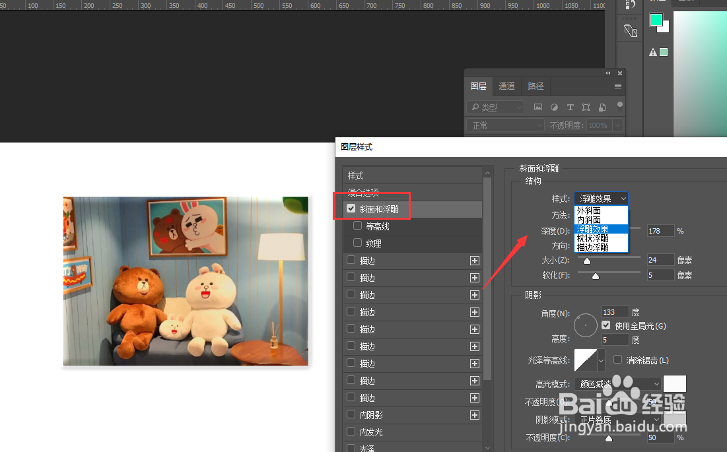Switch to the 图层 tab
The height and width of the screenshot is (452, 727).
[479, 86]
